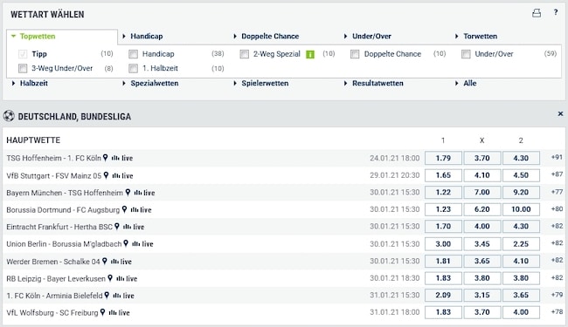Click location pin icon for TSG Hoffenheim - 1. FC Köln
Image resolution: width=568 pixels, height=327 pixels.
(105, 158)
